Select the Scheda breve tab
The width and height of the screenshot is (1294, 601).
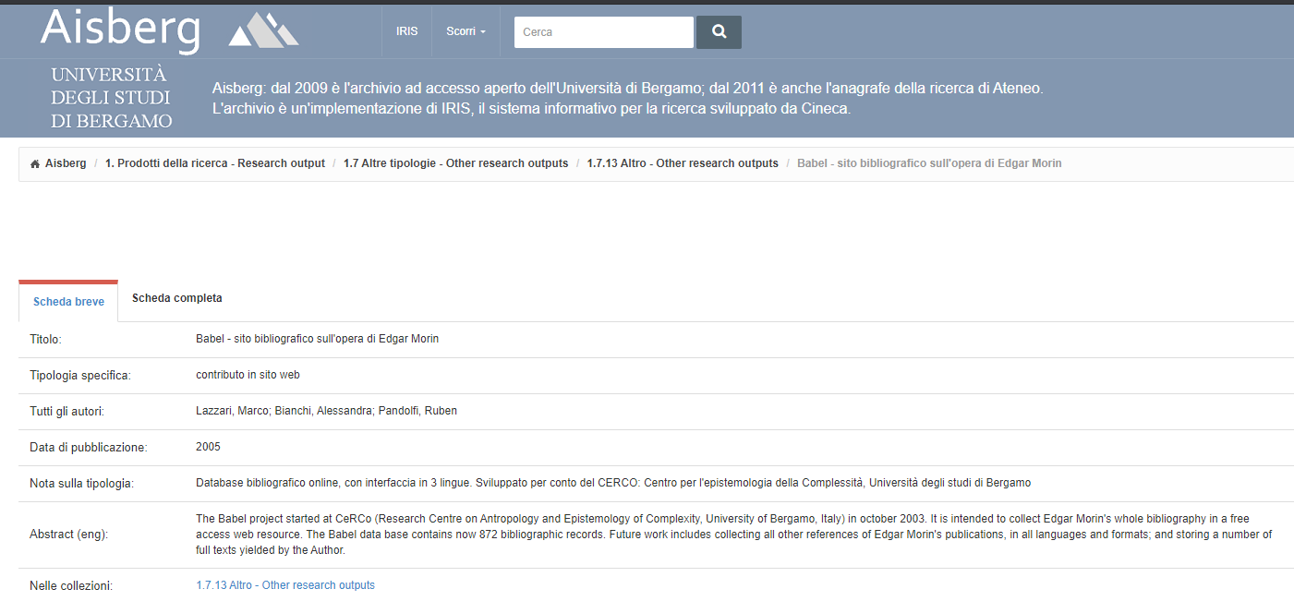point(68,302)
